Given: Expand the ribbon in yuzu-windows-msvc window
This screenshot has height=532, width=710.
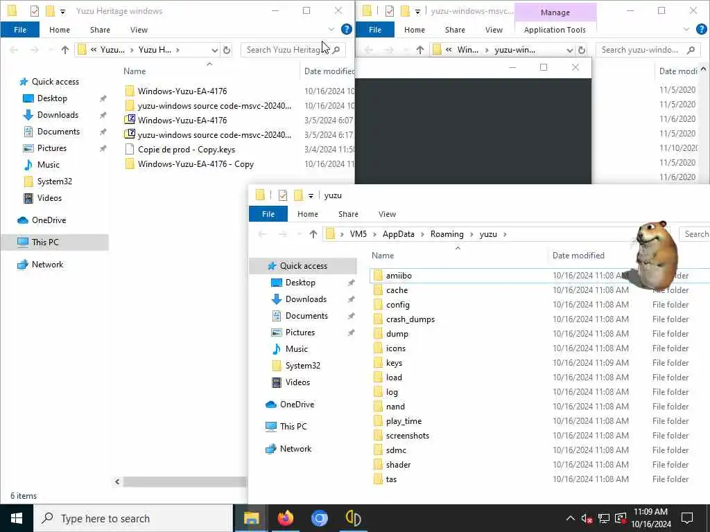Looking at the screenshot, I should pyautogui.click(x=686, y=29).
